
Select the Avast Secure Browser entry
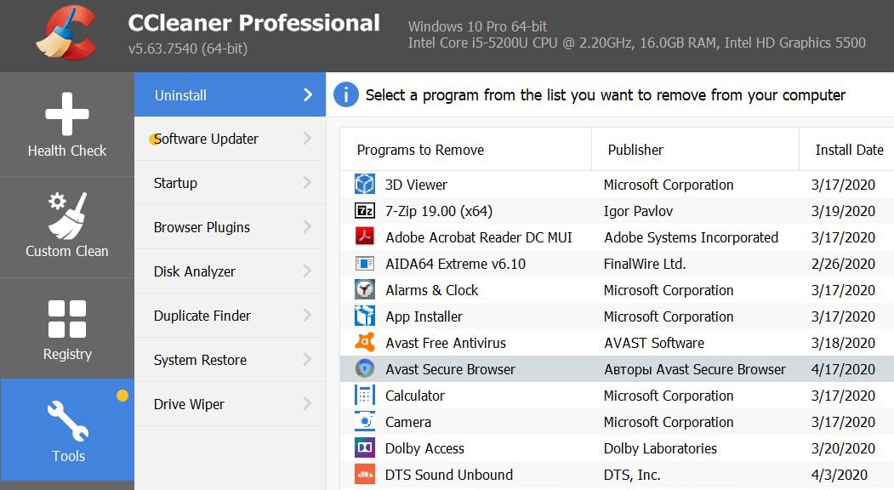pyautogui.click(x=451, y=369)
